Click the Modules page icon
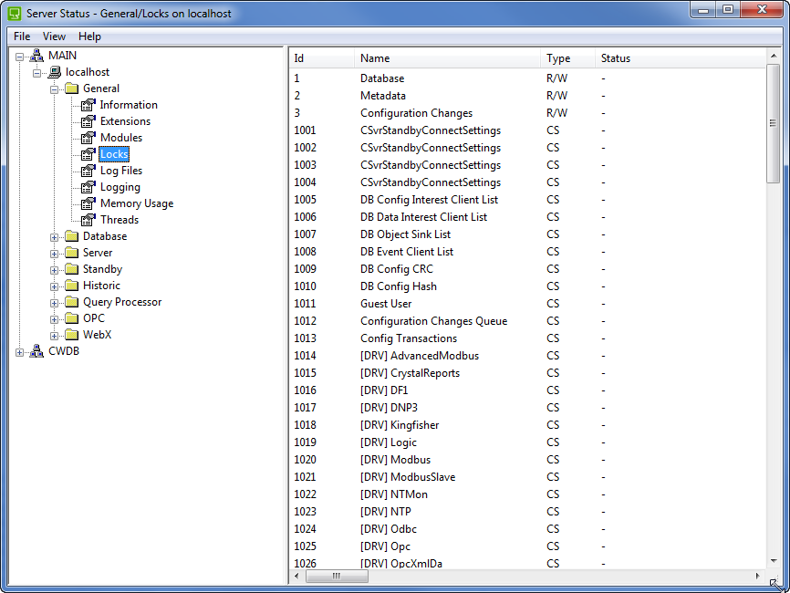Image resolution: width=790 pixels, height=593 pixels. (88, 138)
